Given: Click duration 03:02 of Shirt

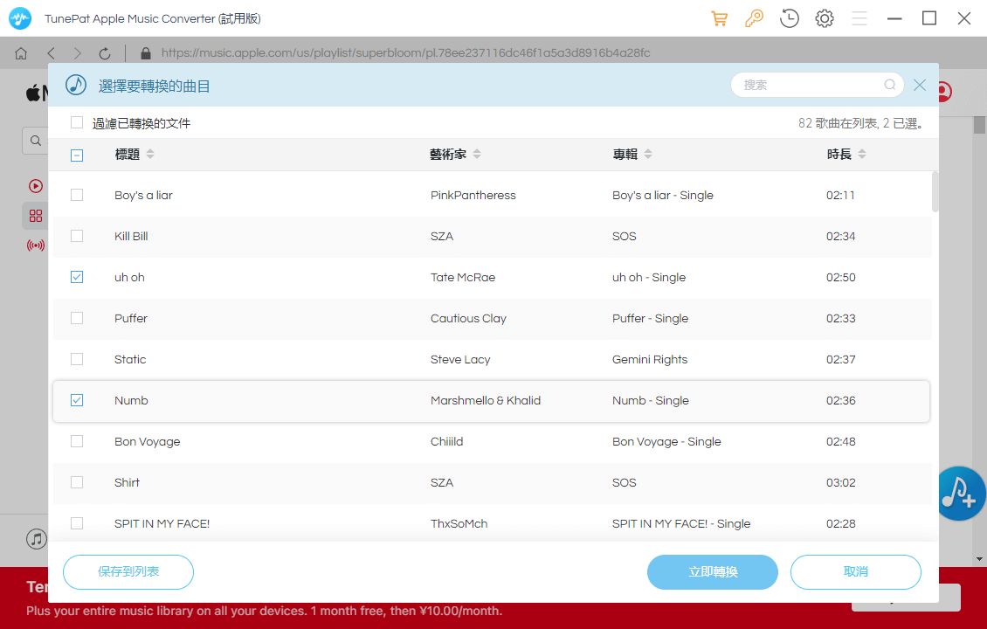Looking at the screenshot, I should click(x=841, y=482).
